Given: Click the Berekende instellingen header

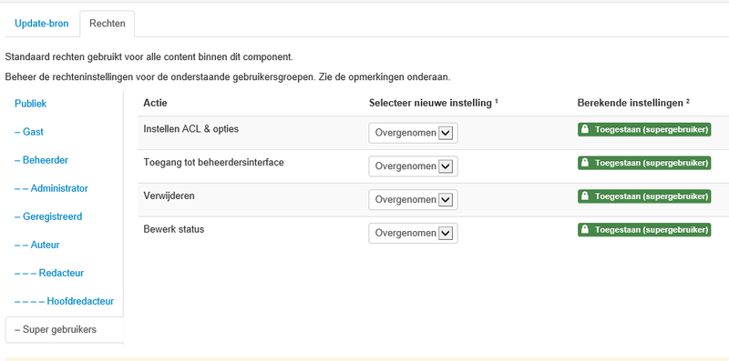Looking at the screenshot, I should click(633, 103).
